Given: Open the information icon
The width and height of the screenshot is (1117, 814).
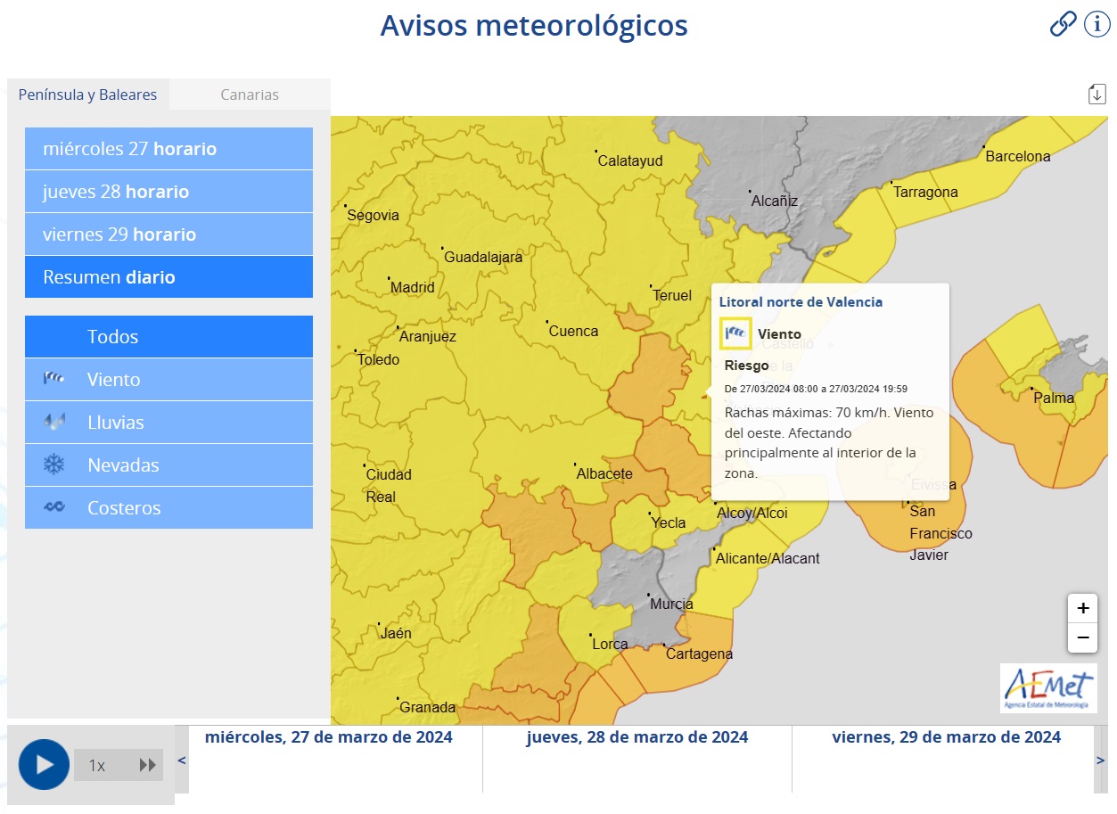Looking at the screenshot, I should [1096, 24].
